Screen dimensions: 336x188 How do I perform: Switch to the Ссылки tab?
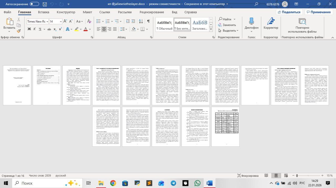[105, 12]
